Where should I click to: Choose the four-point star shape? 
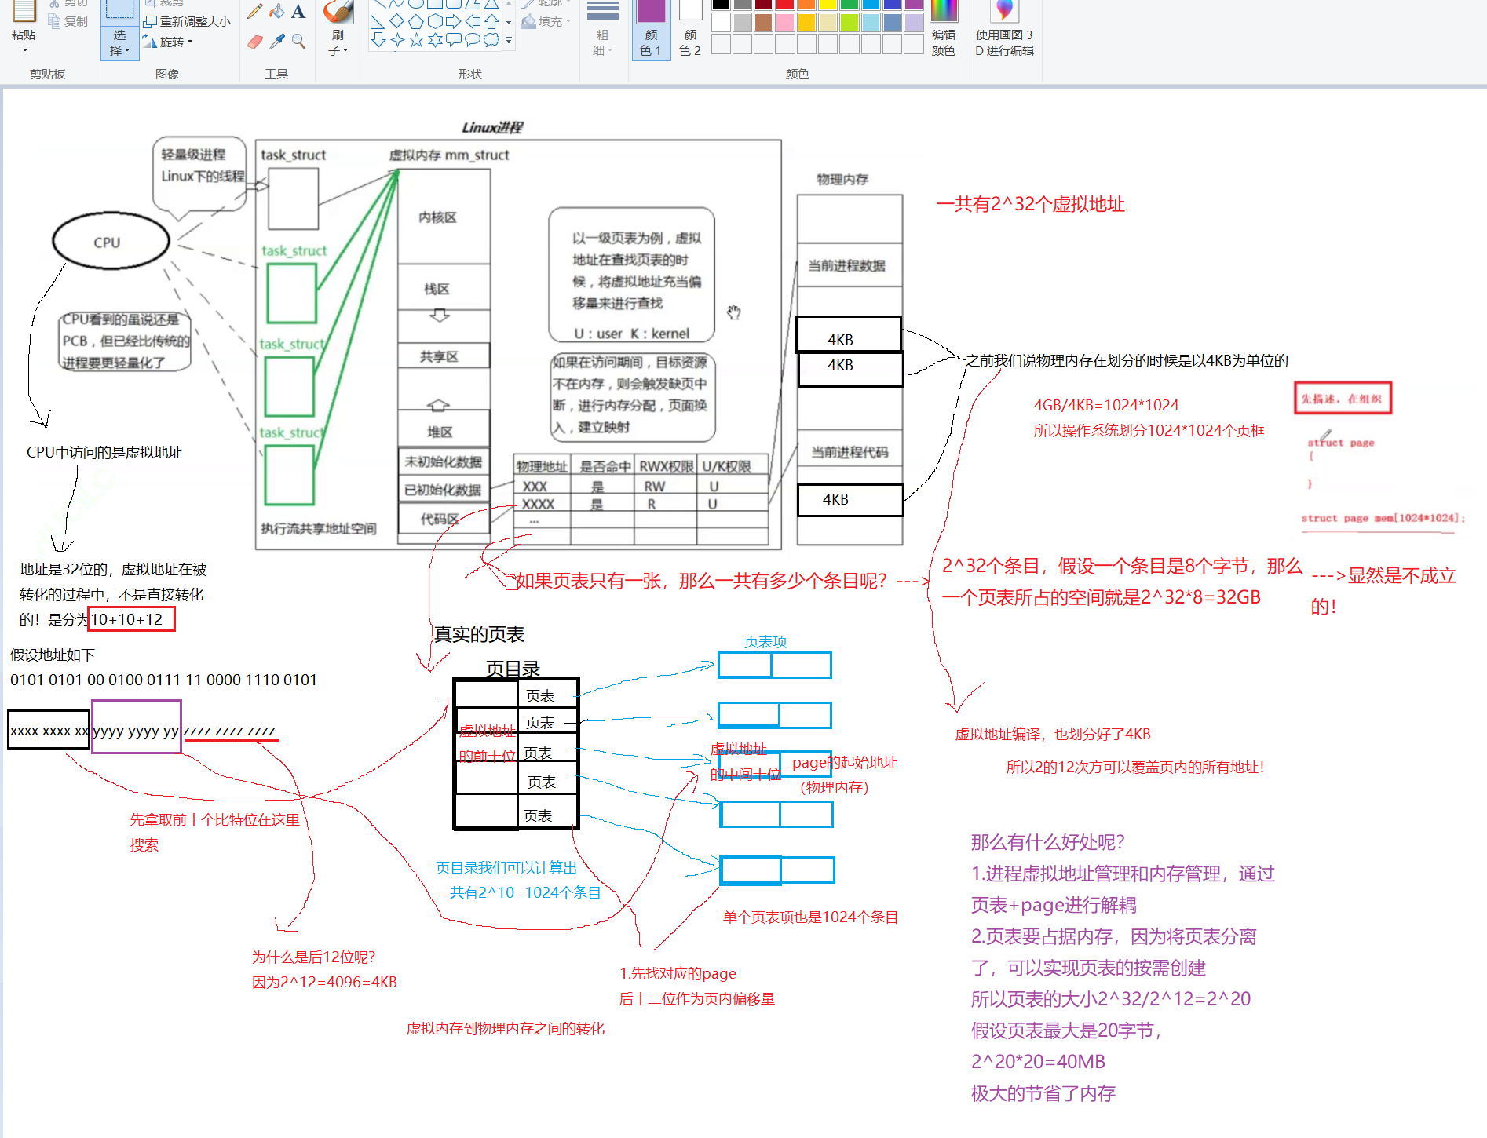396,40
